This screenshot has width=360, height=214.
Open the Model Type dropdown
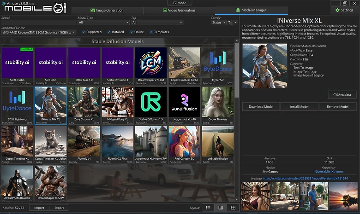click(103, 23)
